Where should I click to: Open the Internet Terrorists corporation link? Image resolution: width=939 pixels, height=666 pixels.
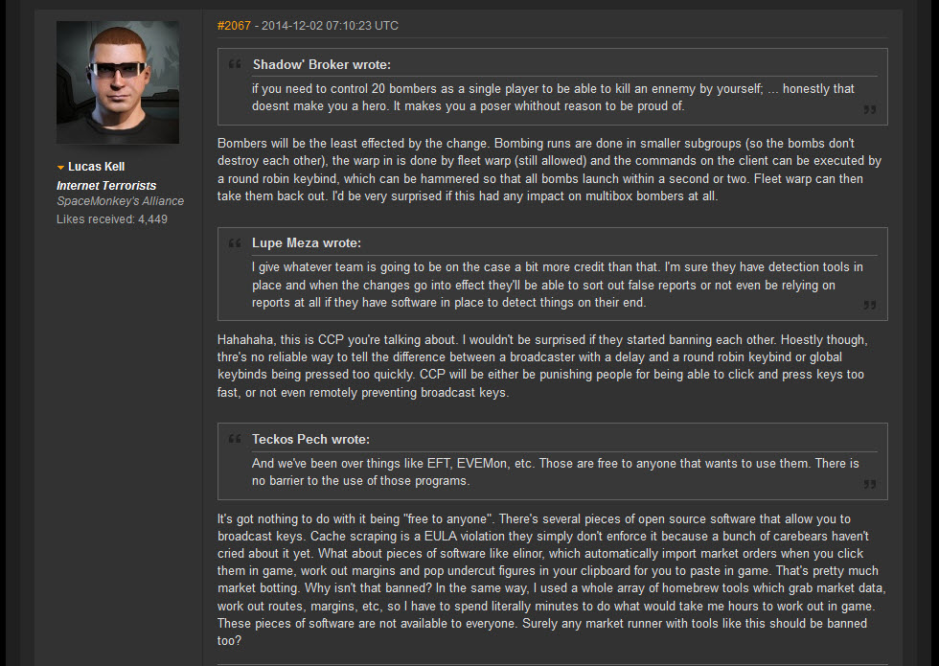pyautogui.click(x=106, y=186)
